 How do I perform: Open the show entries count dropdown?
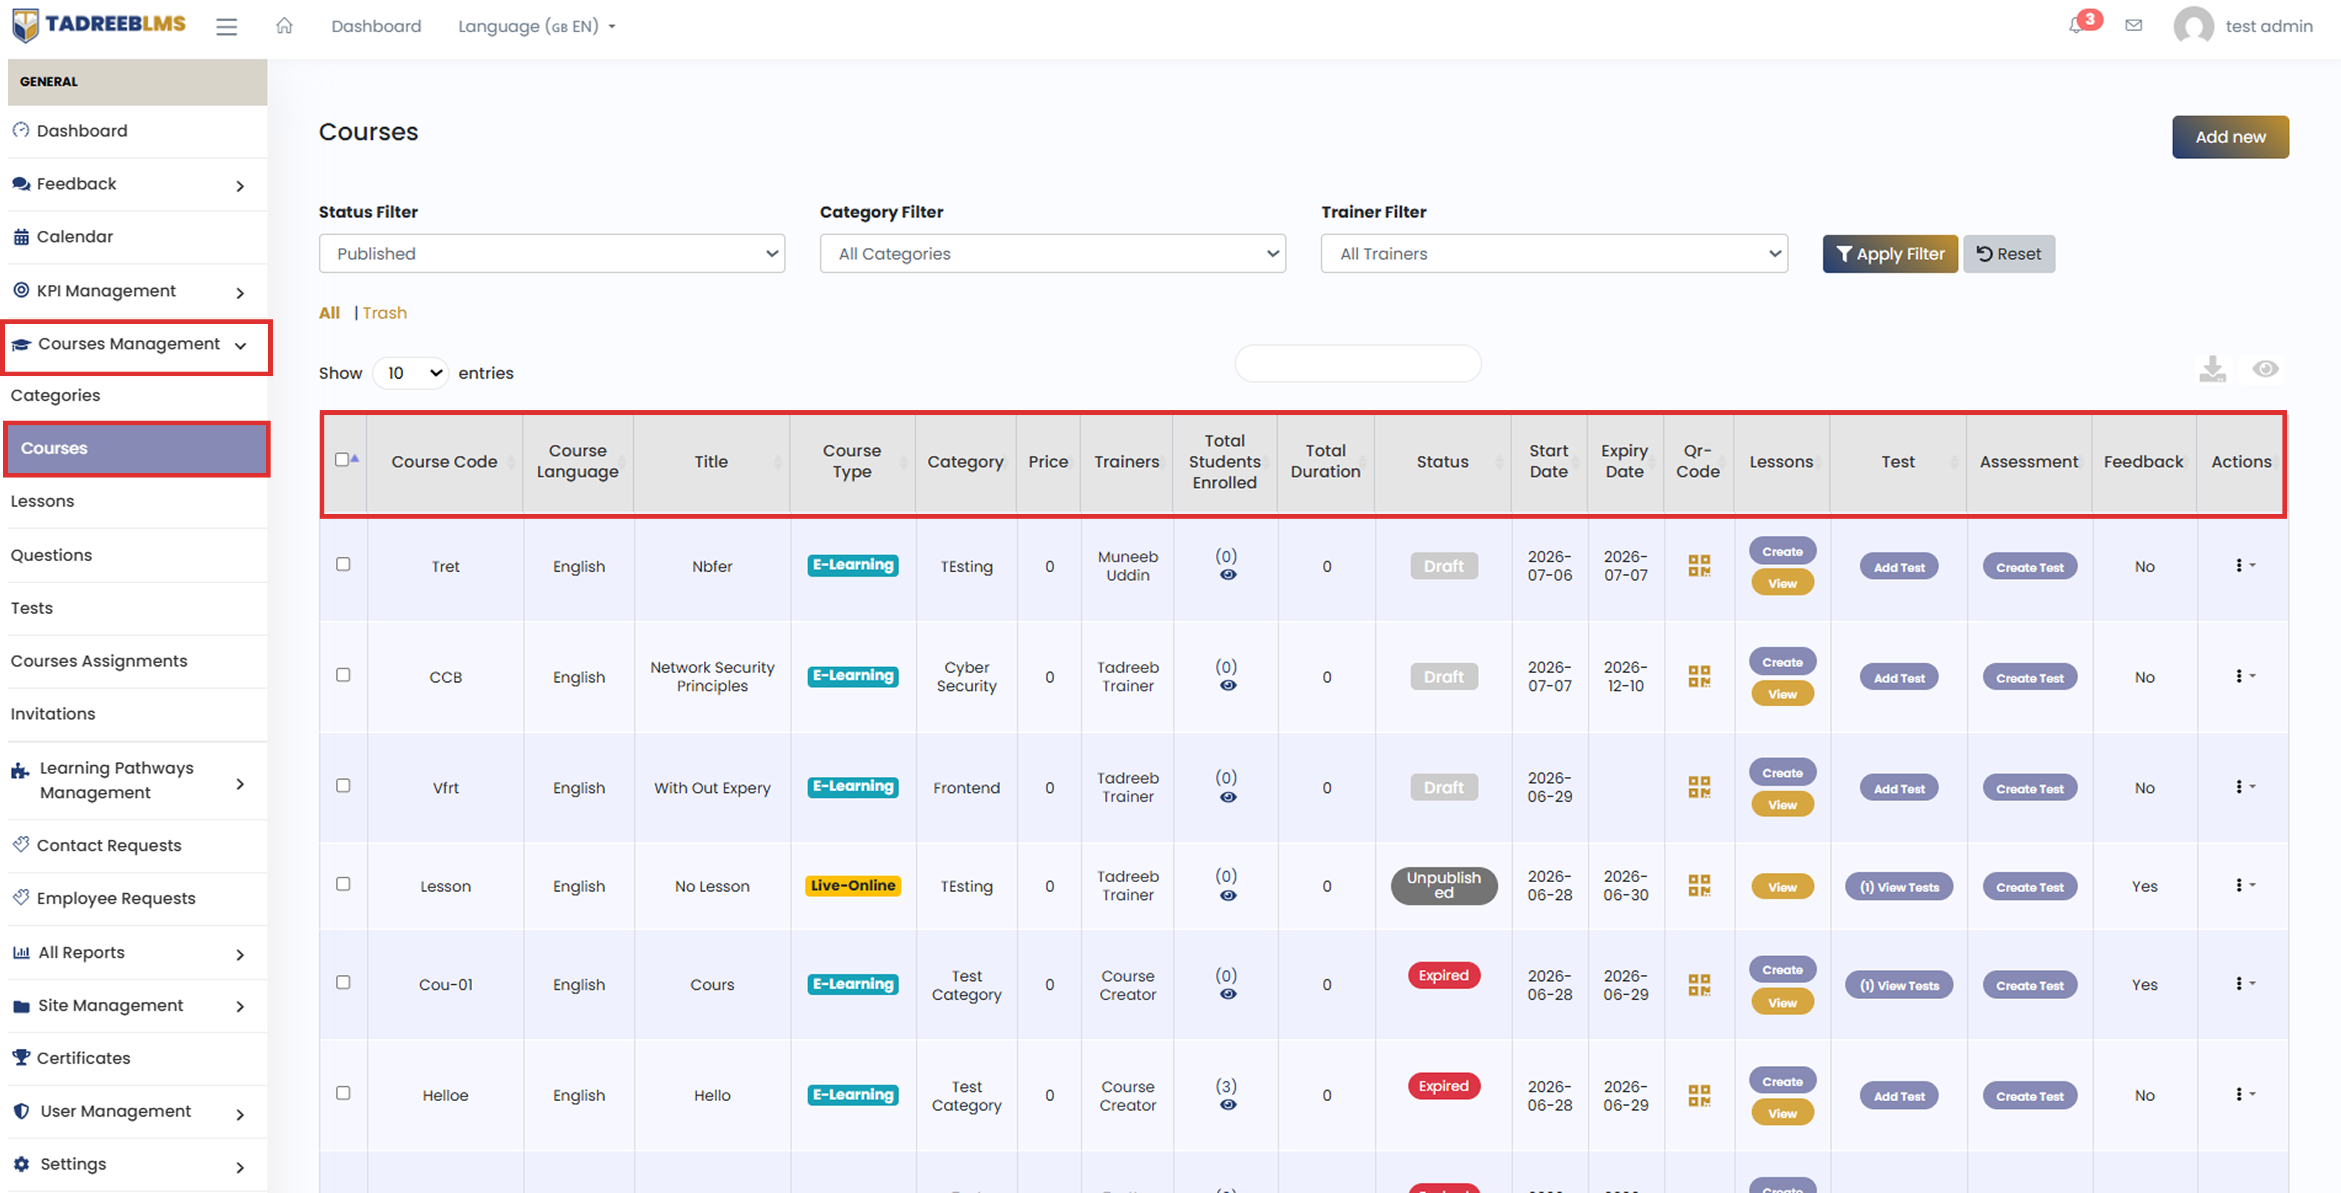(x=411, y=373)
